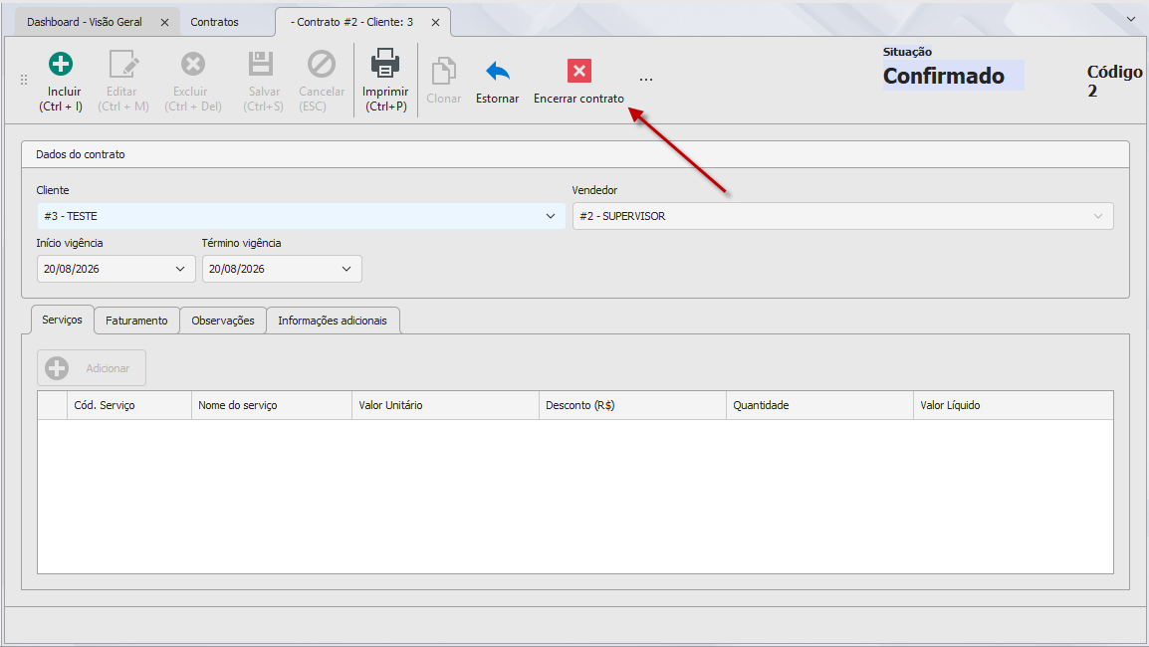Click the toolbar drag handle grip
The width and height of the screenshot is (1149, 647).
click(x=24, y=80)
